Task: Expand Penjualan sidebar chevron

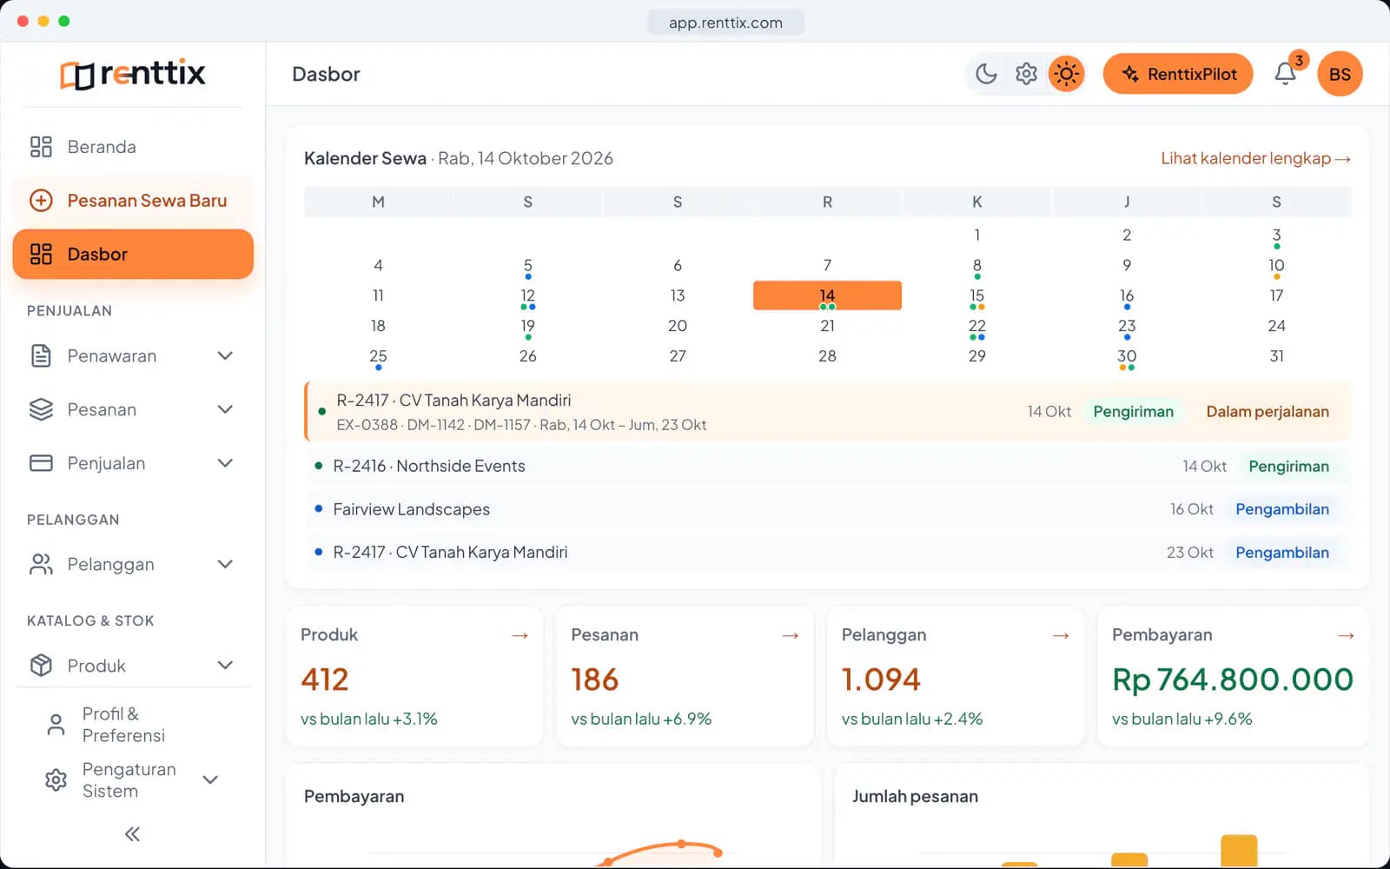Action: [x=225, y=463]
